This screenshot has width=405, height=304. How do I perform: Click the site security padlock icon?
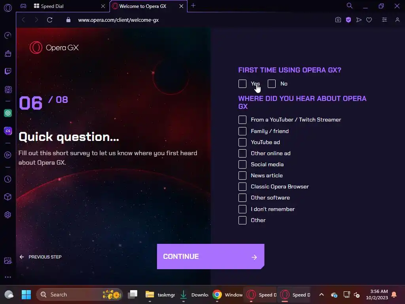[x=68, y=20]
